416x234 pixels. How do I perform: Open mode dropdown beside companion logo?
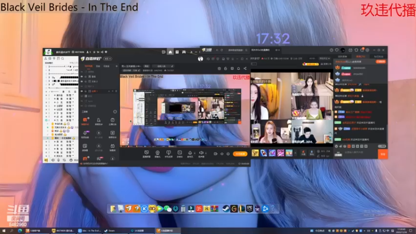pos(108,59)
